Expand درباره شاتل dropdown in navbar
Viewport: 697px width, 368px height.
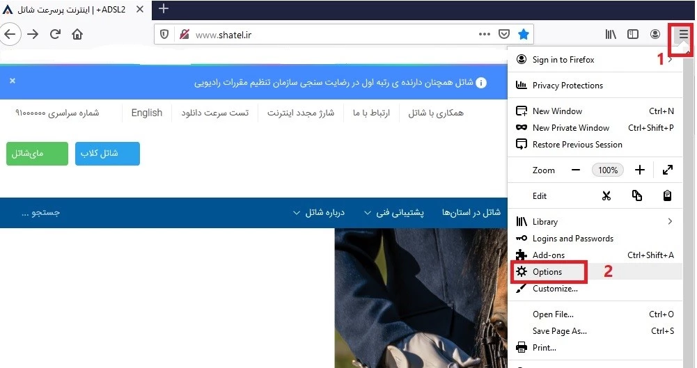point(319,213)
